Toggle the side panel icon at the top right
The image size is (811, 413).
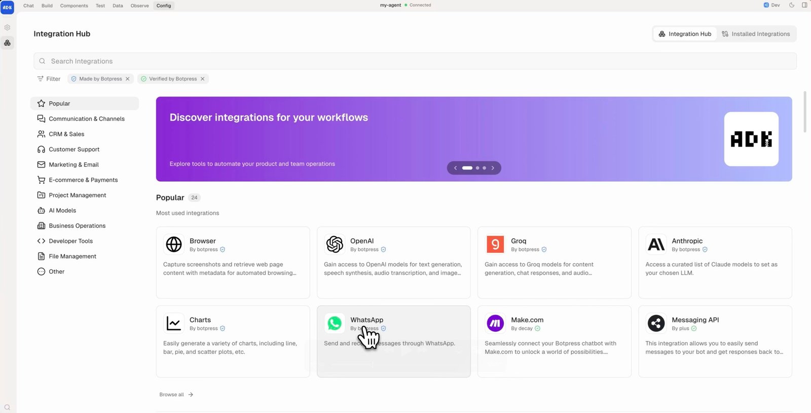804,5
